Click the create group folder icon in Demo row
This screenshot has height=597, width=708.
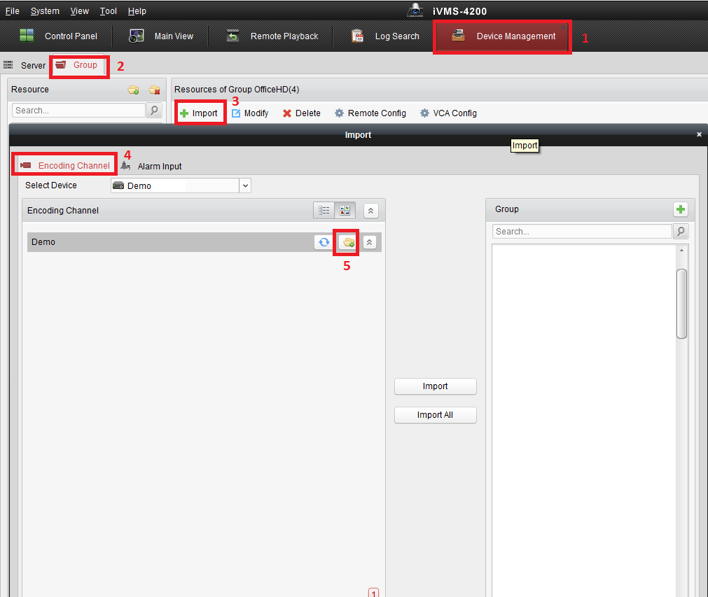coord(347,242)
